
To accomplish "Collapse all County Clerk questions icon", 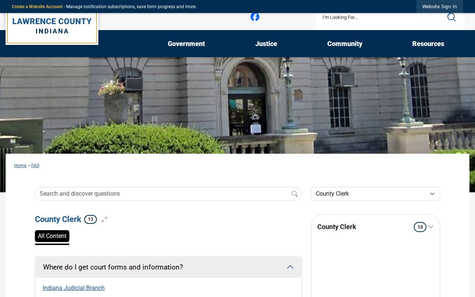I will (104, 219).
